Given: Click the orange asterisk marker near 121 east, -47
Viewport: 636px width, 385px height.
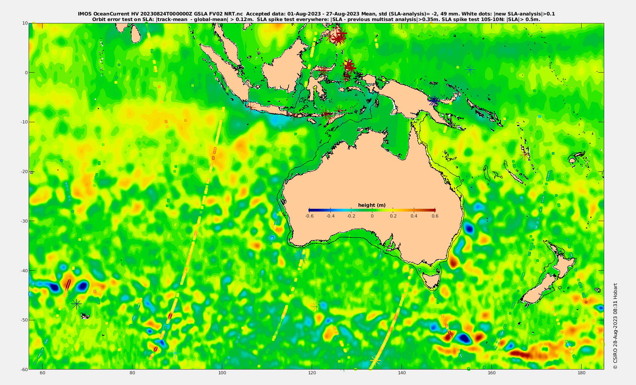Looking at the screenshot, I should point(316,306).
